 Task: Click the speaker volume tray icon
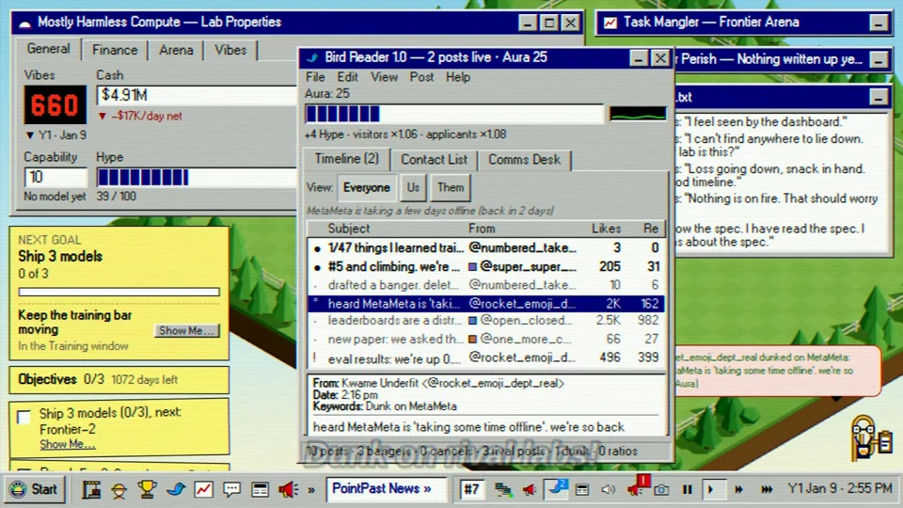click(609, 489)
